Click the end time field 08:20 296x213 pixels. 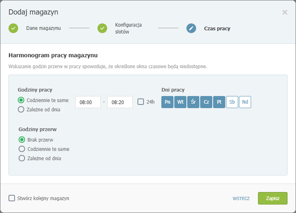pos(120,102)
